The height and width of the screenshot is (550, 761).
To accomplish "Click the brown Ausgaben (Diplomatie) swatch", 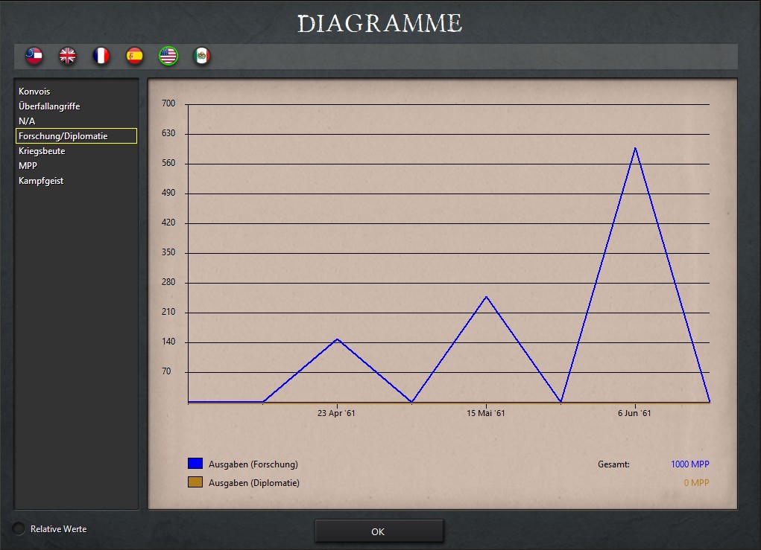I will tap(195, 482).
